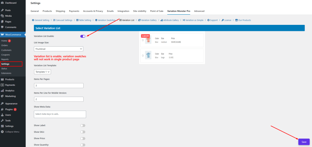312x147 pixels.
Task: Switch to the Payments settings tab
Action: (74, 11)
